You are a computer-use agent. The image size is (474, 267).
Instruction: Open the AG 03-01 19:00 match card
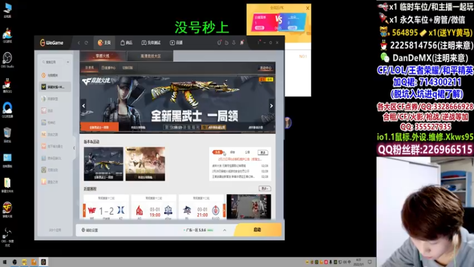coord(153,207)
